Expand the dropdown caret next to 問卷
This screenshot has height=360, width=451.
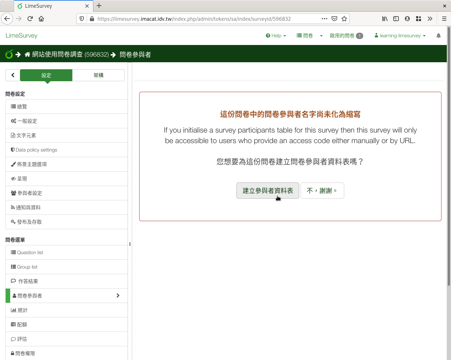coord(321,36)
